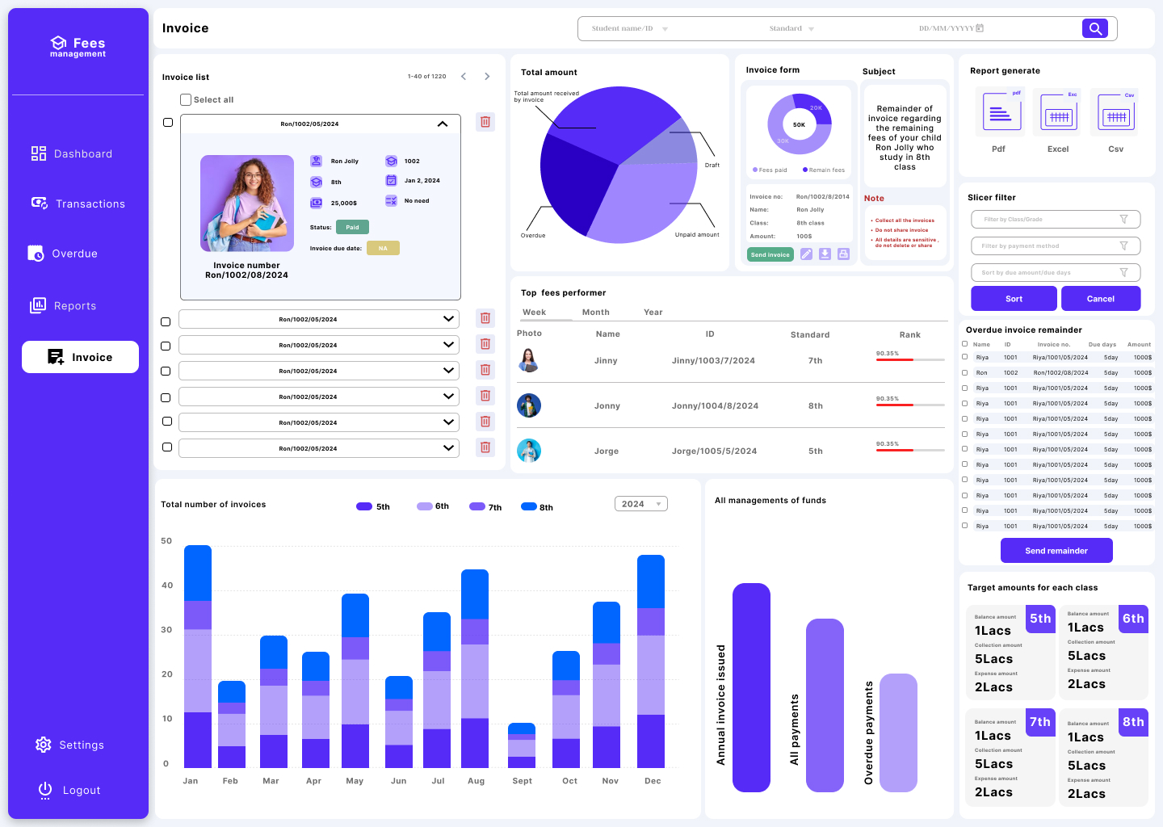This screenshot has width=1163, height=827.
Task: Click Jonny's rank progress bar
Action: [x=910, y=405]
